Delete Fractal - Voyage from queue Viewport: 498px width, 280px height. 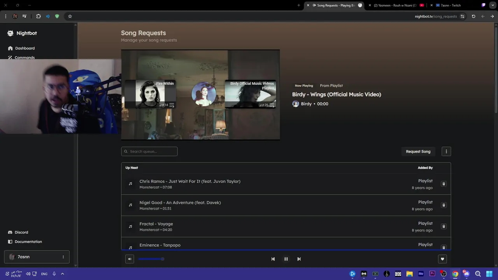pyautogui.click(x=444, y=226)
